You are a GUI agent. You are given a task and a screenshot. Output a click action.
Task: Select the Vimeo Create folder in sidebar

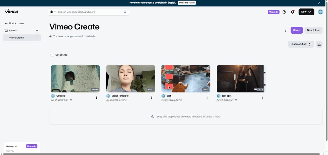pos(16,38)
